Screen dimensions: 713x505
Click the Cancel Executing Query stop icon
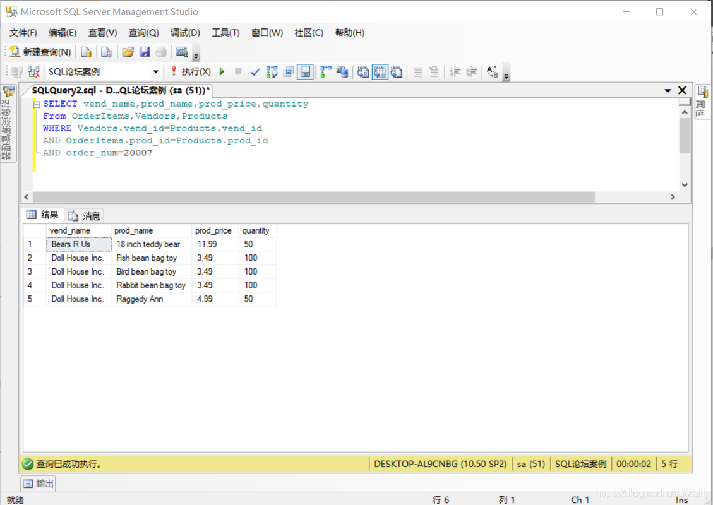[238, 71]
